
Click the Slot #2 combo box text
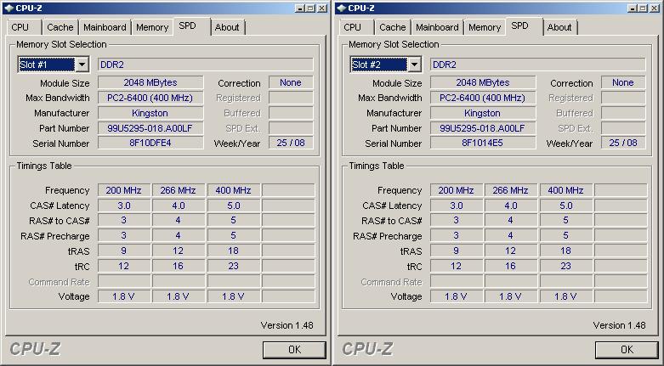coord(379,65)
